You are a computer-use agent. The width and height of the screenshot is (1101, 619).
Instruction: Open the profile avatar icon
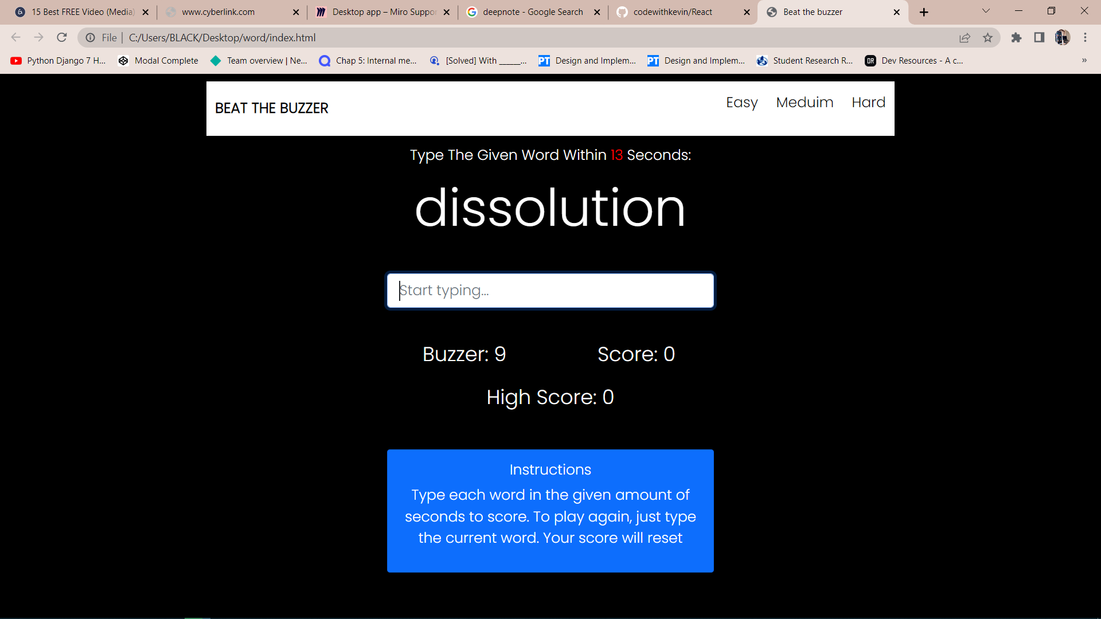1062,38
